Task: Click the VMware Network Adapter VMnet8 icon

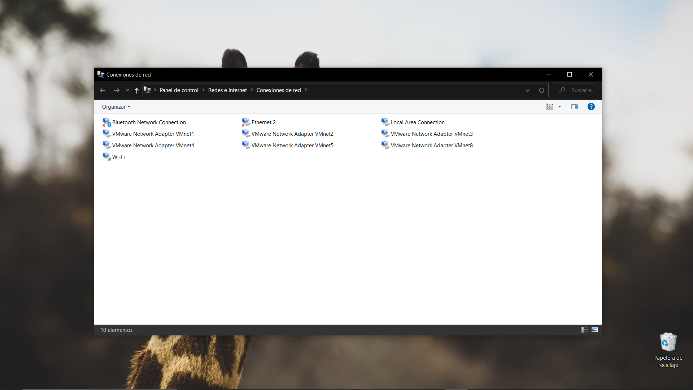Action: (x=385, y=145)
